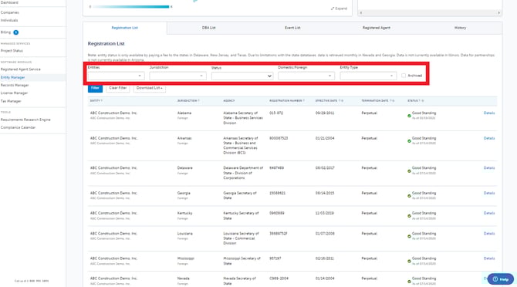Open Tax Manager module

11,101
